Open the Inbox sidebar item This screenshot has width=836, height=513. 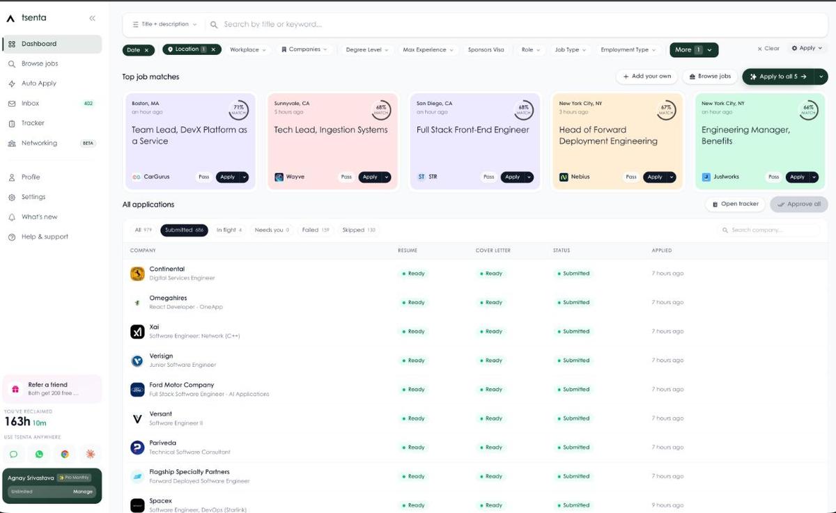click(x=52, y=103)
